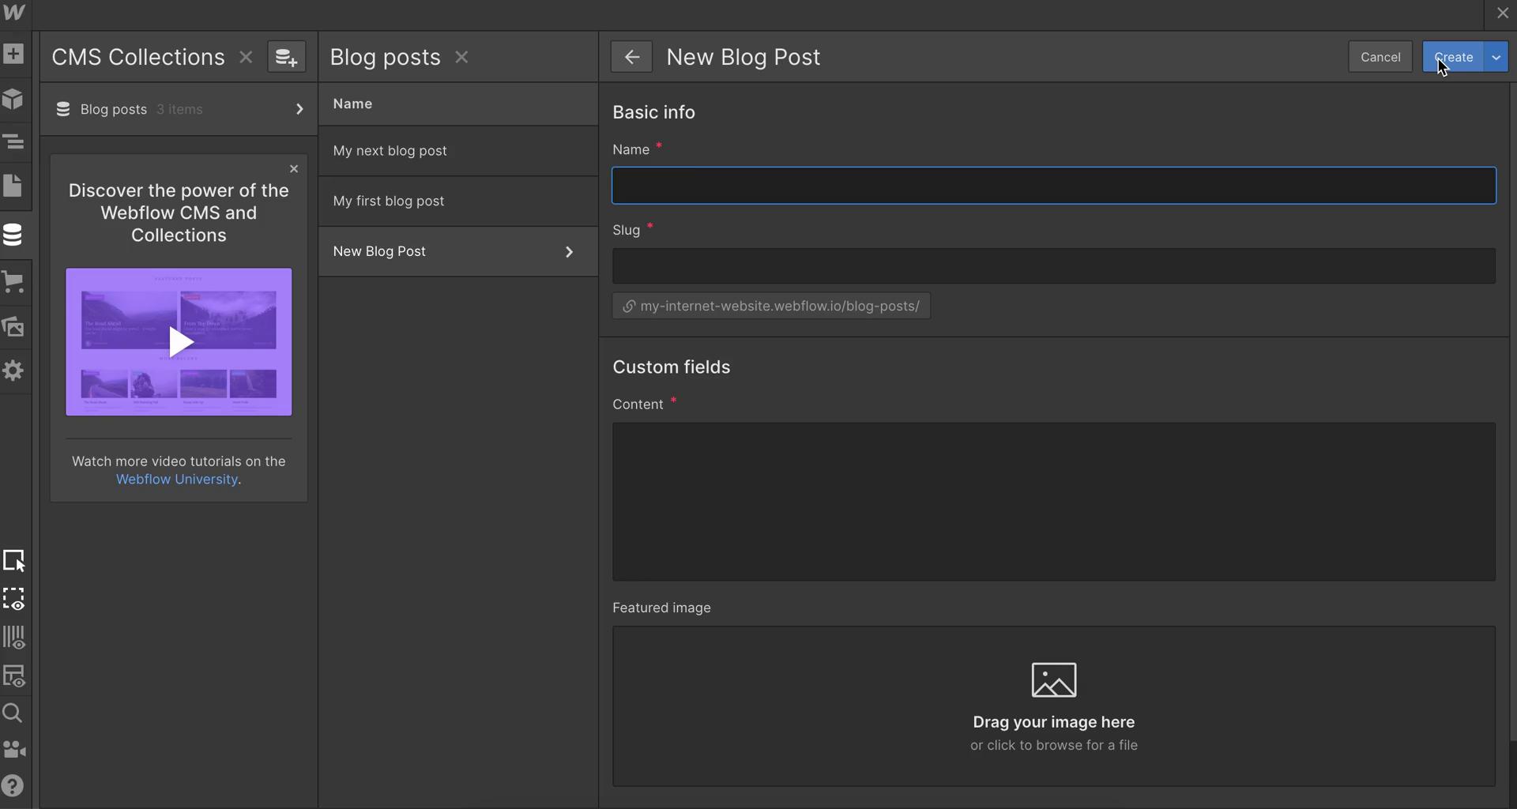Screen dimensions: 1517x809
Task: Select the My first blog post item
Action: pyautogui.click(x=458, y=201)
